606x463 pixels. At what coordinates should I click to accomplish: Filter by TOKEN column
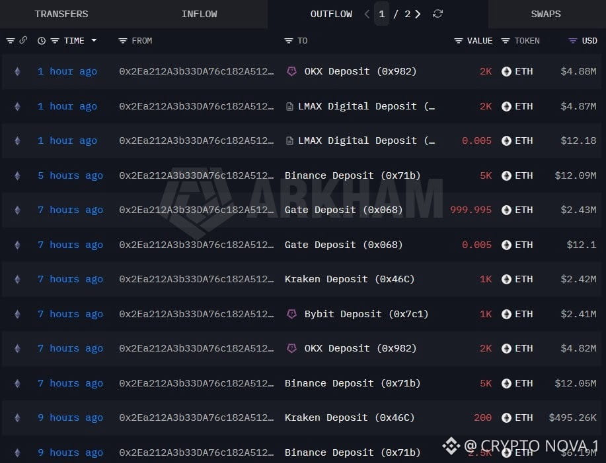tap(505, 40)
